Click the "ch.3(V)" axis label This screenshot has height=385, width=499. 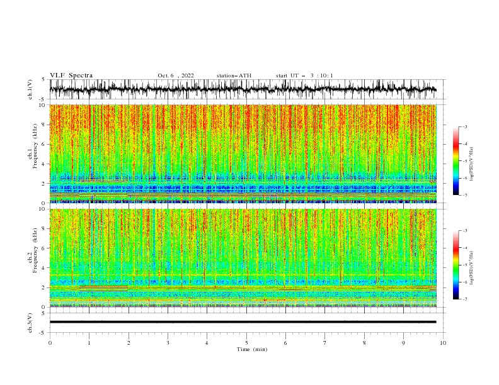tap(30, 323)
